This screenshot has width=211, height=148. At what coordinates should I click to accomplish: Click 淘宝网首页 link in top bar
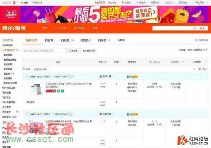[100, 2]
